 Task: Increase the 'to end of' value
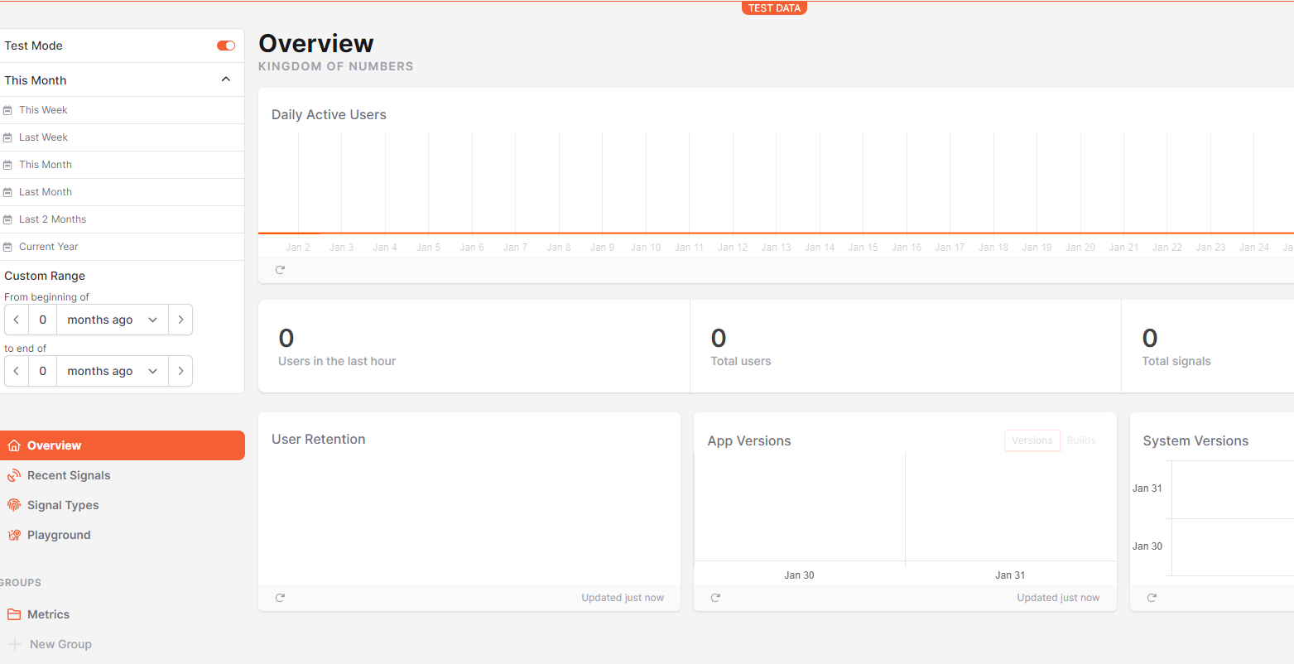pyautogui.click(x=180, y=371)
